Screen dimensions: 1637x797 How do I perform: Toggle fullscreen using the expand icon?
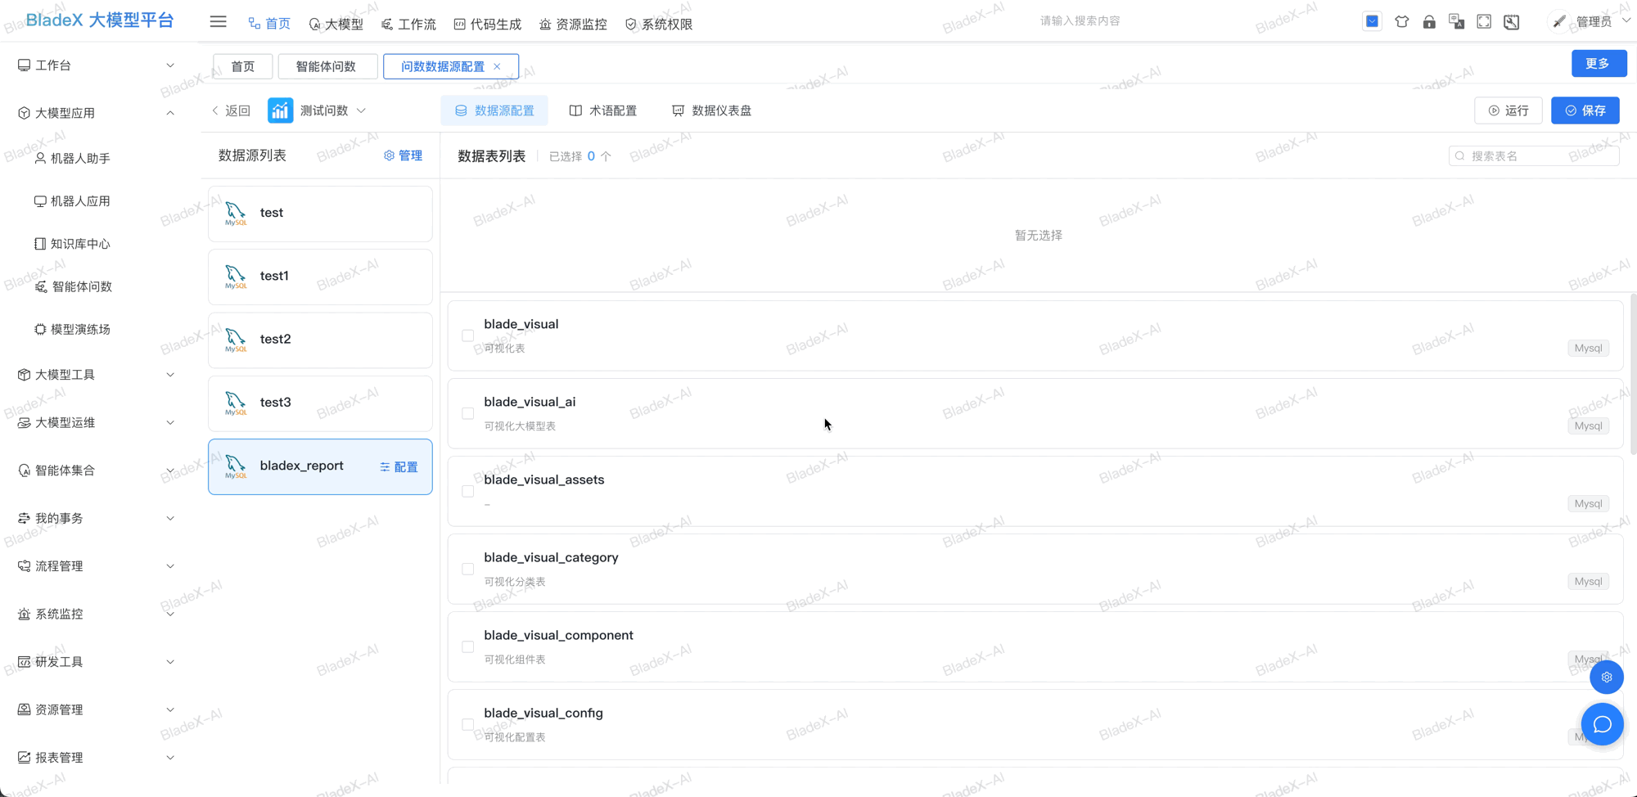point(1484,21)
